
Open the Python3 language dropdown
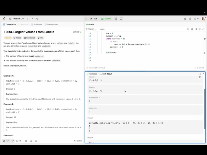coord(91,29)
